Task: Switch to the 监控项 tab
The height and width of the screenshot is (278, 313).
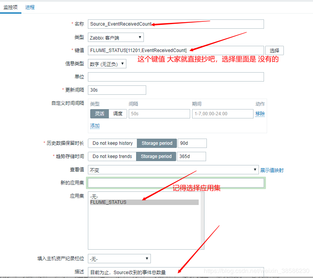Action: point(10,7)
